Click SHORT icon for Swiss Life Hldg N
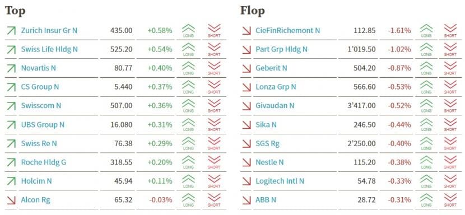 pyautogui.click(x=214, y=49)
